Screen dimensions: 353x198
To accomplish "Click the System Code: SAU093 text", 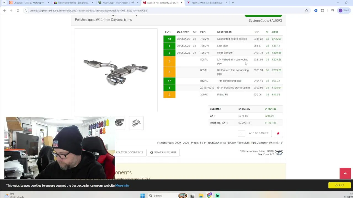I will pos(265,20).
